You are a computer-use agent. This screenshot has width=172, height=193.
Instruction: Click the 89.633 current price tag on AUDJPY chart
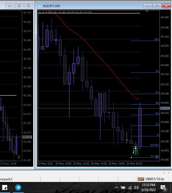165,108
